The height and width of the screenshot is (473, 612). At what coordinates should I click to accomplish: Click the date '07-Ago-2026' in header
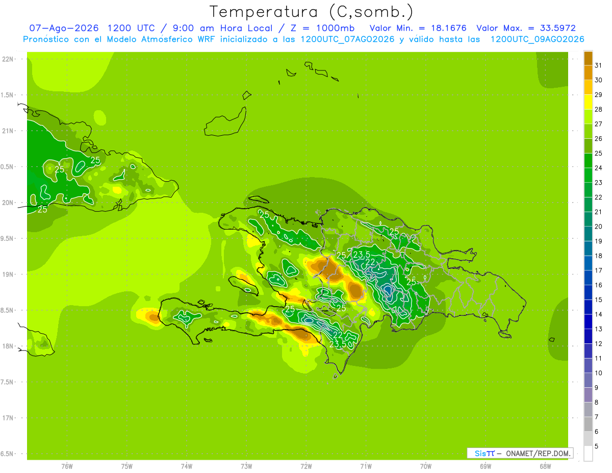pyautogui.click(x=64, y=28)
